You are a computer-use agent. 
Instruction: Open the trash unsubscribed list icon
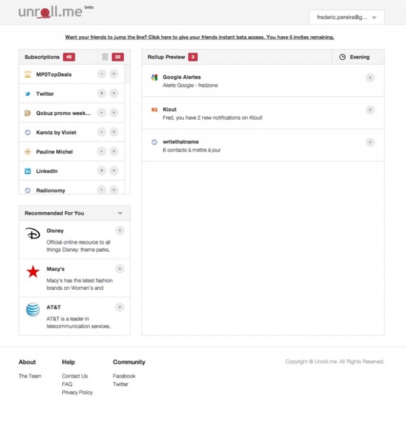[x=105, y=57]
